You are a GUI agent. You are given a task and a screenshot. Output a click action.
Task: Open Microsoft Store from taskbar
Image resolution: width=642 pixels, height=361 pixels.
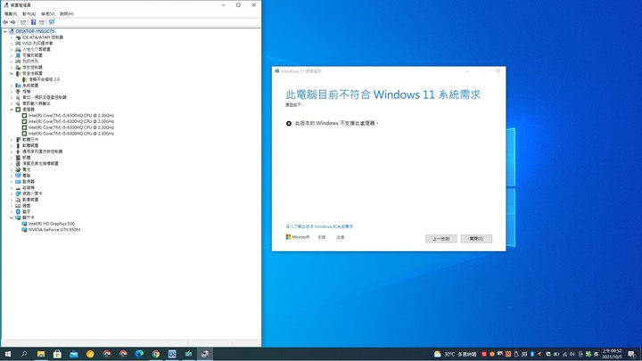coord(57,354)
